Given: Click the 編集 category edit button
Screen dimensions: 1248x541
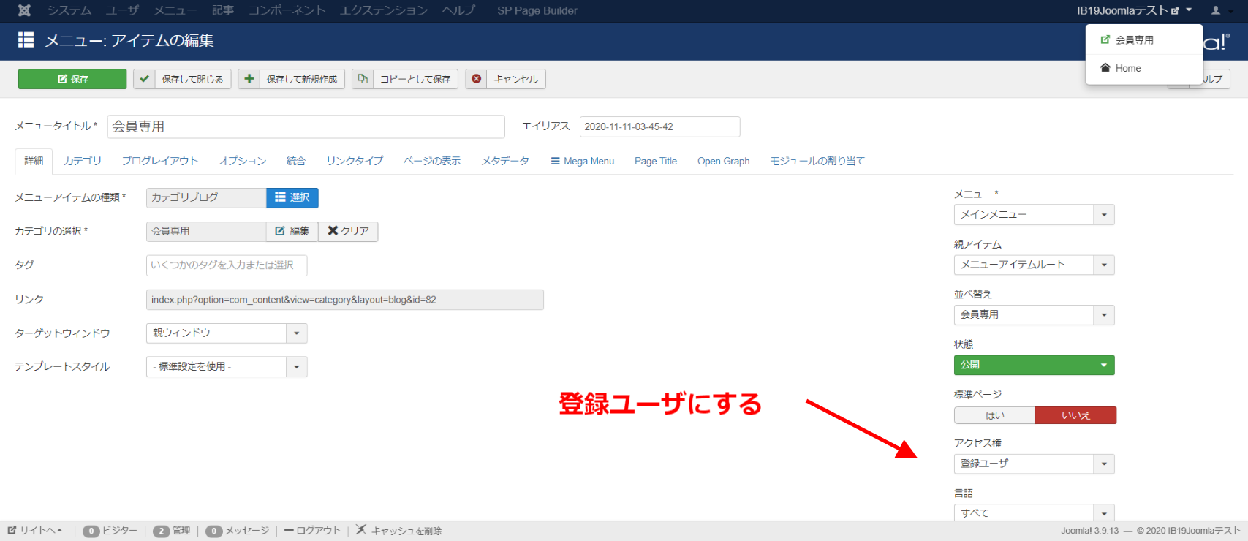Looking at the screenshot, I should pyautogui.click(x=292, y=231).
